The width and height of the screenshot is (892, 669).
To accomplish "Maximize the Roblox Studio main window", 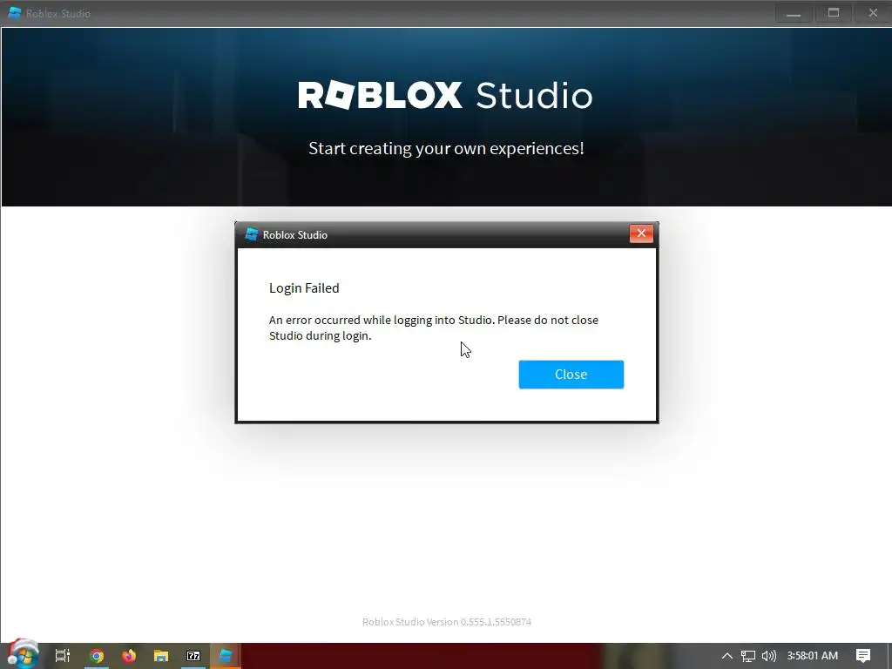I will pos(834,13).
